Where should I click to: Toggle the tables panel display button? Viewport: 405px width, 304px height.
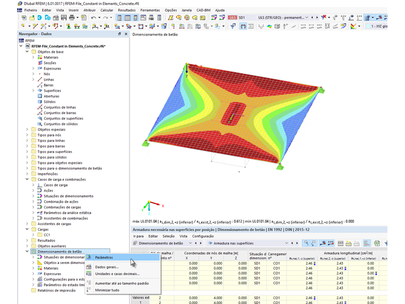tap(127, 18)
